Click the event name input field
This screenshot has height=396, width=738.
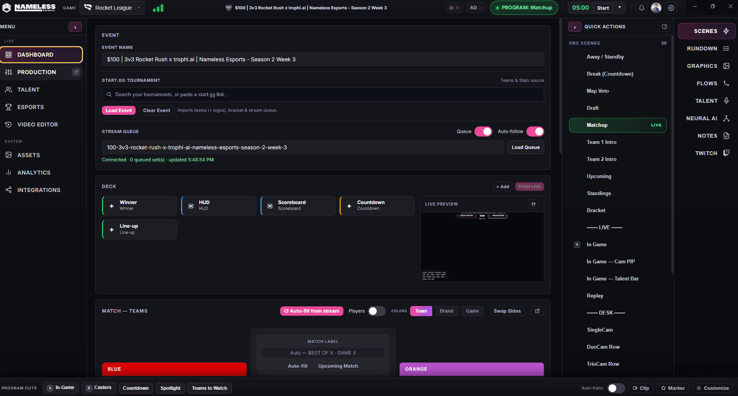click(x=323, y=59)
